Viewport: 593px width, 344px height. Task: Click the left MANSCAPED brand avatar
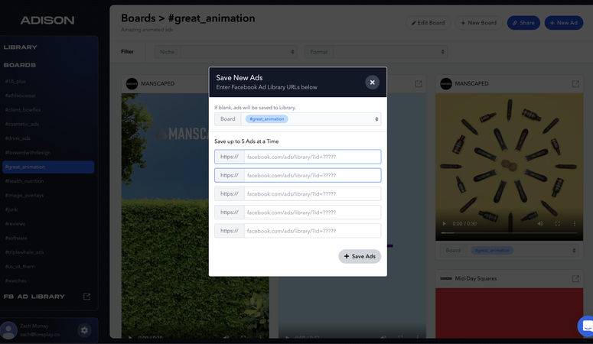[x=132, y=83]
